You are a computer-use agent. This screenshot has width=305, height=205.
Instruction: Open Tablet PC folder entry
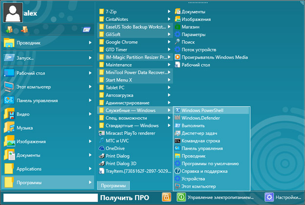[x=135, y=88]
